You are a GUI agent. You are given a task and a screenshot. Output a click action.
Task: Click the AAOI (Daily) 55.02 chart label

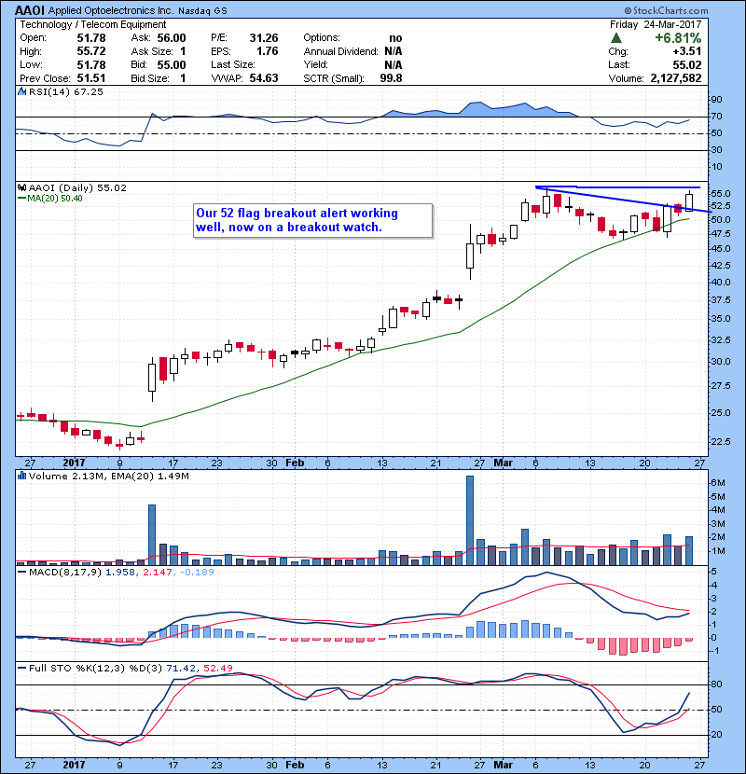[x=77, y=188]
